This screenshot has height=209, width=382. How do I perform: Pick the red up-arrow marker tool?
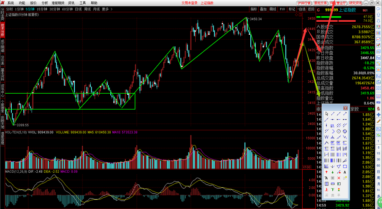coord(326,172)
